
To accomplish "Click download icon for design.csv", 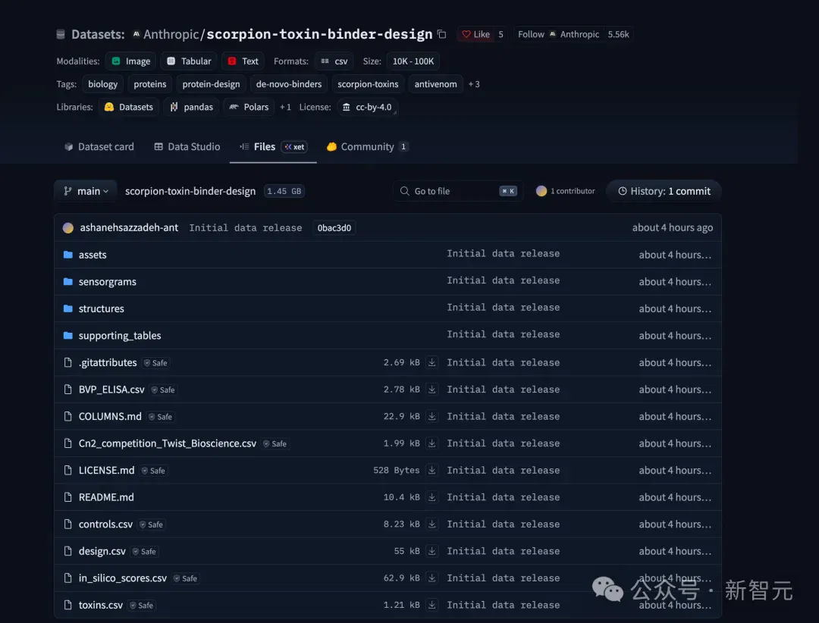I will coord(431,551).
